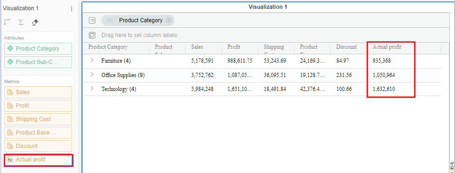The width and height of the screenshot is (455, 173).
Task: Select the Shipping Cost metric
Action: point(38,119)
